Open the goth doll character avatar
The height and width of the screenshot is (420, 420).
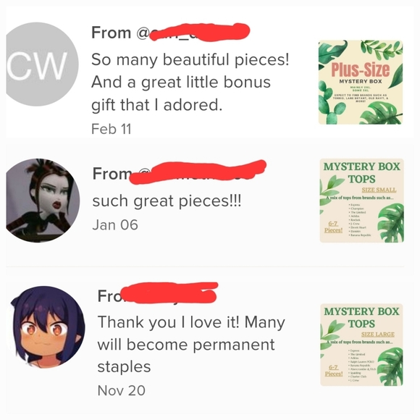(x=43, y=201)
